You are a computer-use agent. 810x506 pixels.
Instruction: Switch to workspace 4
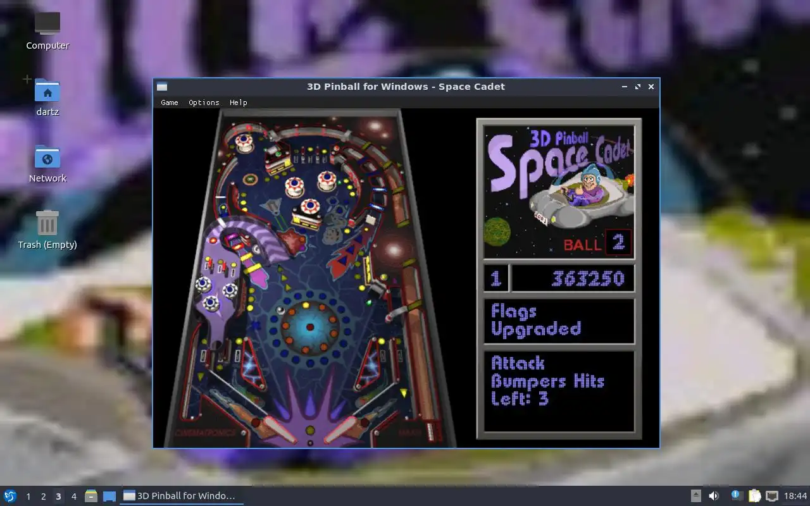point(73,497)
